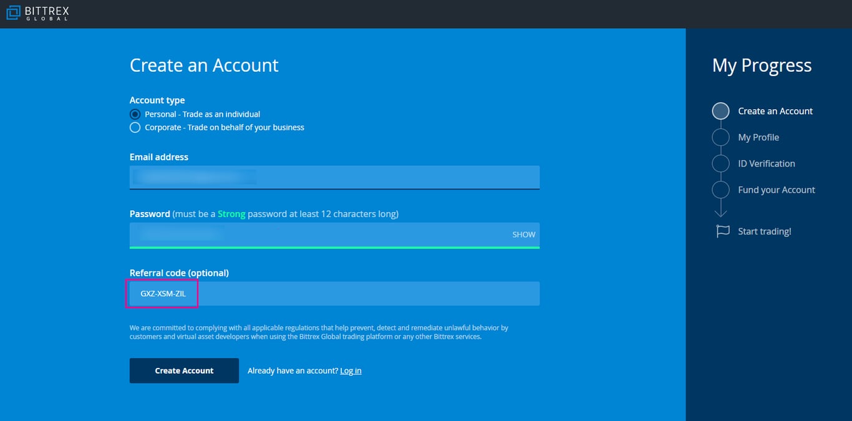852x421 pixels.
Task: Click the Create Account button
Action: (x=184, y=370)
